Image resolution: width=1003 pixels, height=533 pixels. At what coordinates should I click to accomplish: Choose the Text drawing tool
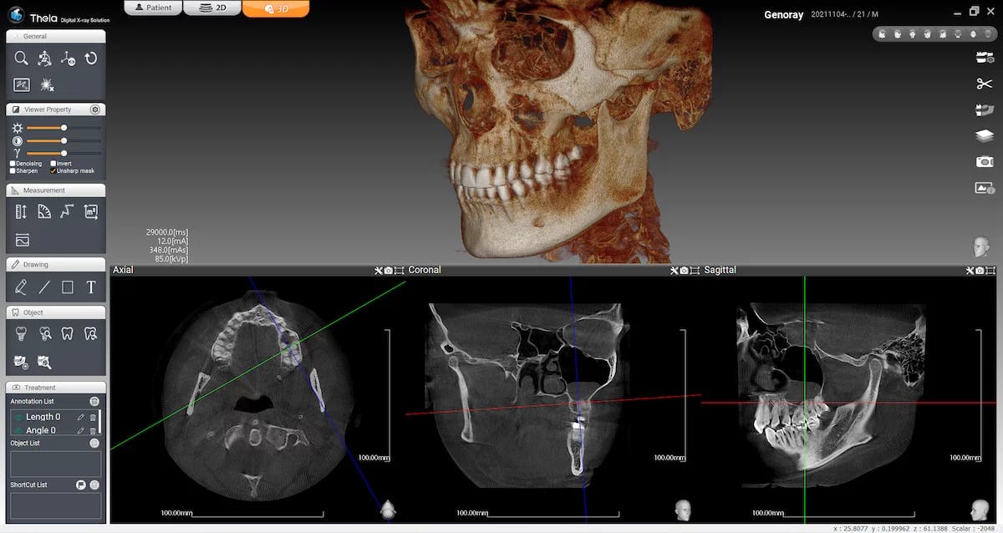click(91, 287)
